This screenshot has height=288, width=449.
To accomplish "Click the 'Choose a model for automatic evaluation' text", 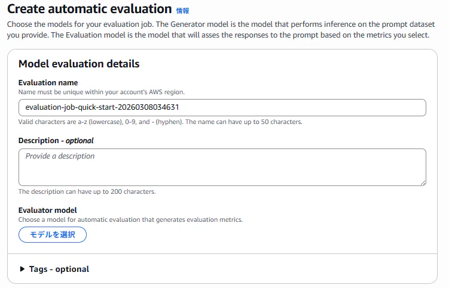I will (x=130, y=219).
